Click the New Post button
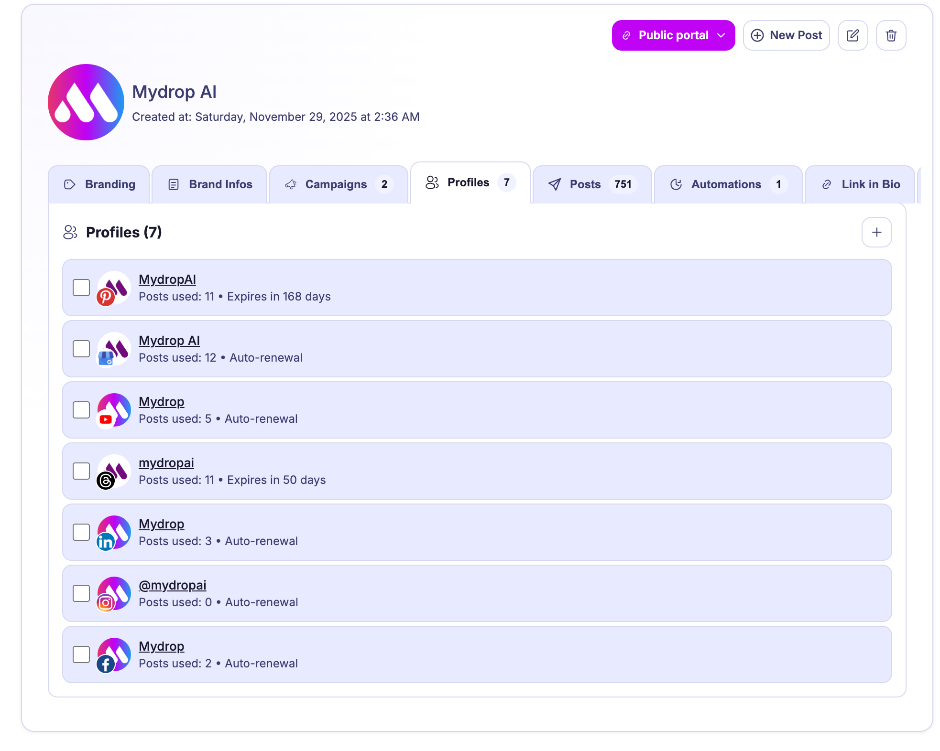The image size is (940, 751). (x=786, y=35)
